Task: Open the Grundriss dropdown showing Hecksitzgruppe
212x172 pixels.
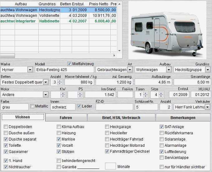Action: click(x=208, y=70)
